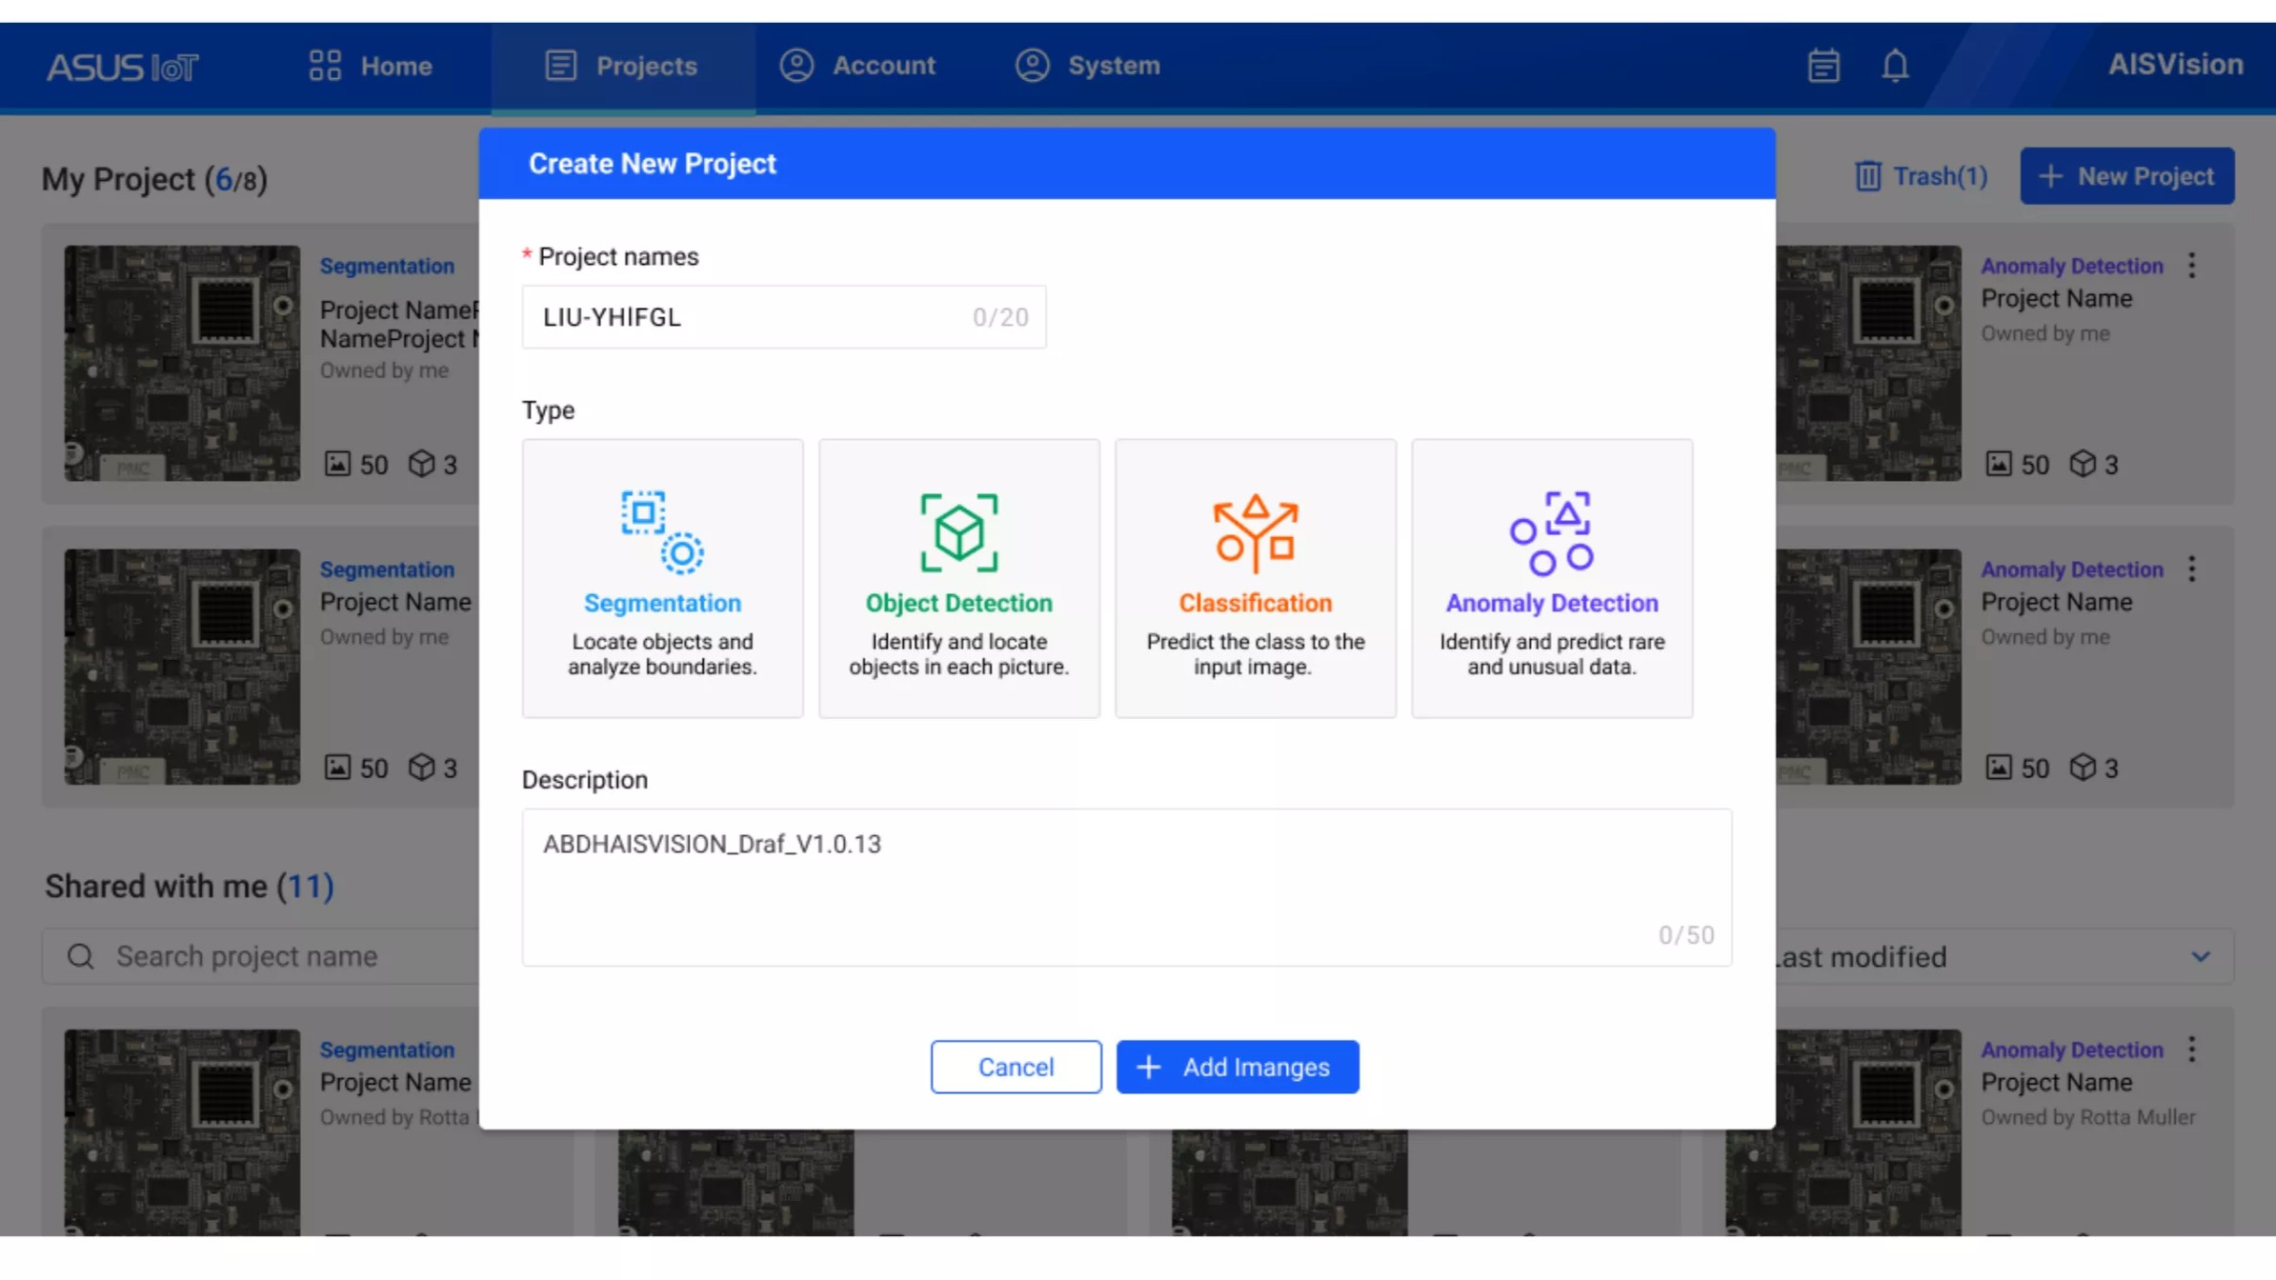Viewport: 2276px width, 1280px height.
Task: Open kebab menu on top-right Anomaly Detection card
Action: (x=2191, y=266)
